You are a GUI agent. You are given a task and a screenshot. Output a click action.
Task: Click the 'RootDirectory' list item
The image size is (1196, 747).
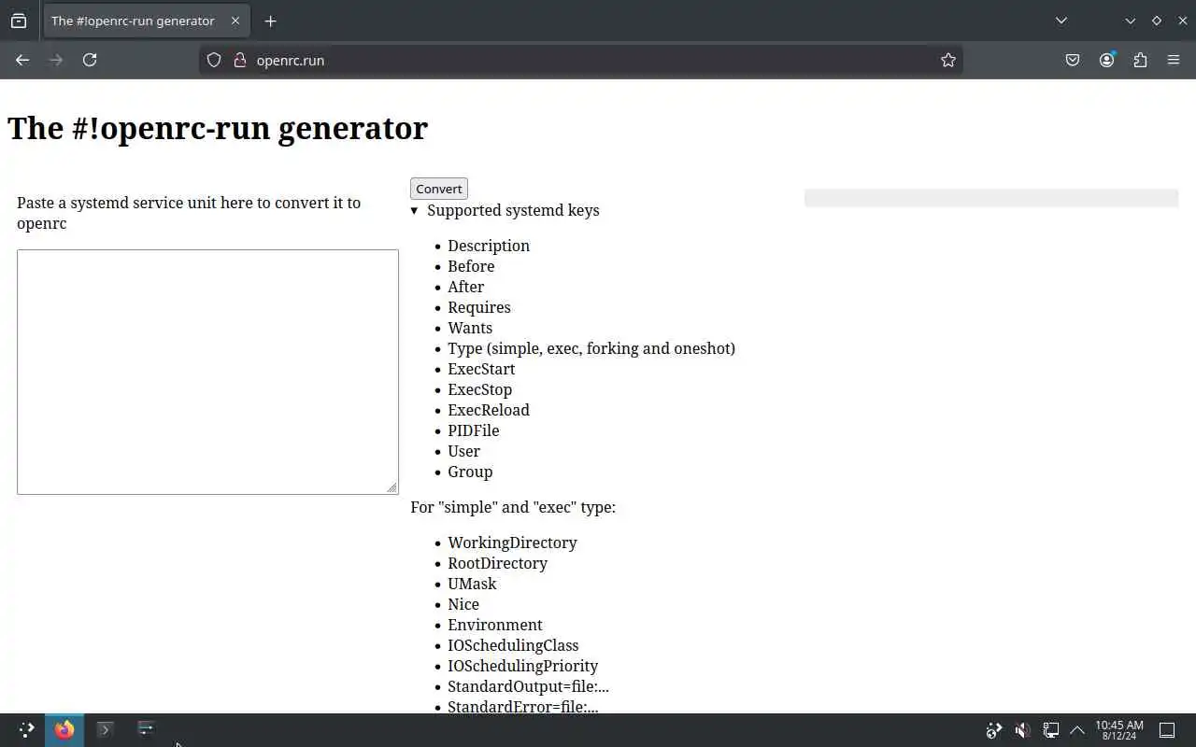pos(497,563)
